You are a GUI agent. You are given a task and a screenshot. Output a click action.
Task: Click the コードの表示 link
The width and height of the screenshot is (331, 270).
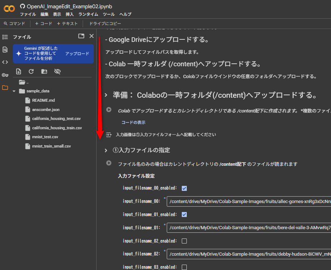point(133,122)
